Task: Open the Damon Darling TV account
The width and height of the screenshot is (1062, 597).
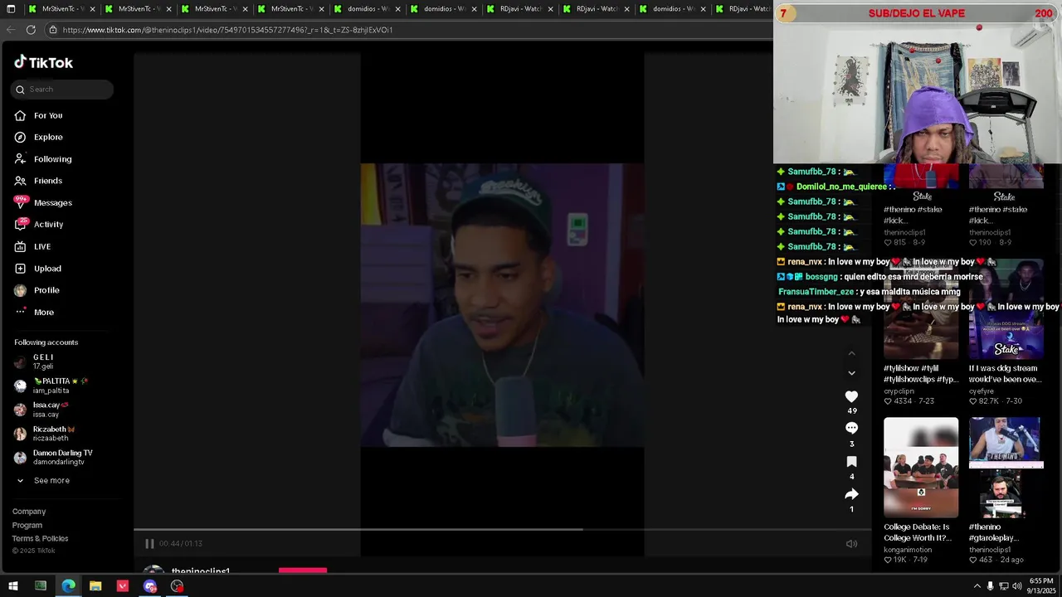Action: pos(63,457)
